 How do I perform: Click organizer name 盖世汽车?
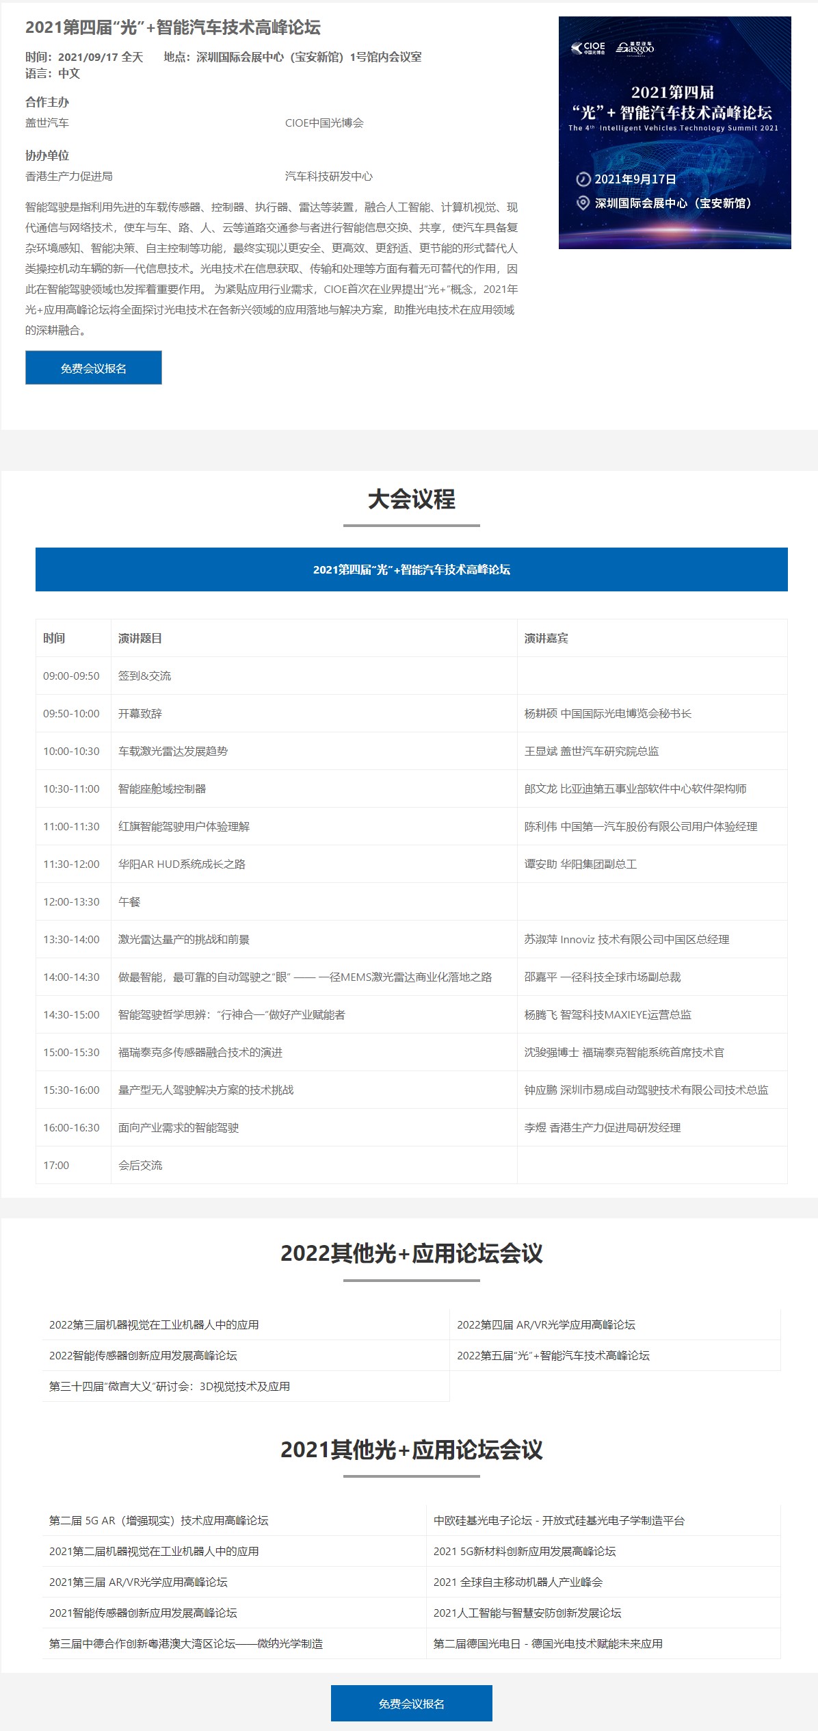(47, 123)
